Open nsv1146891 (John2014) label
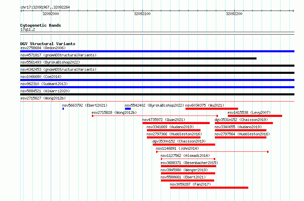This screenshot has width=304, height=201. 177,148
